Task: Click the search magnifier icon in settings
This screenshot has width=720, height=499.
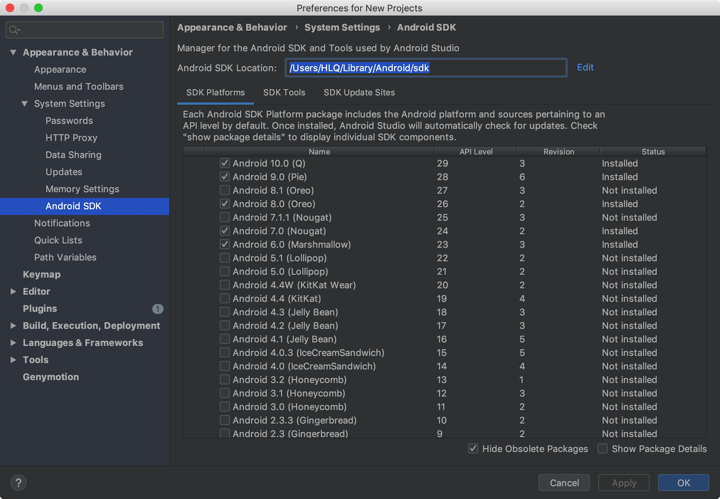Action: coord(15,30)
